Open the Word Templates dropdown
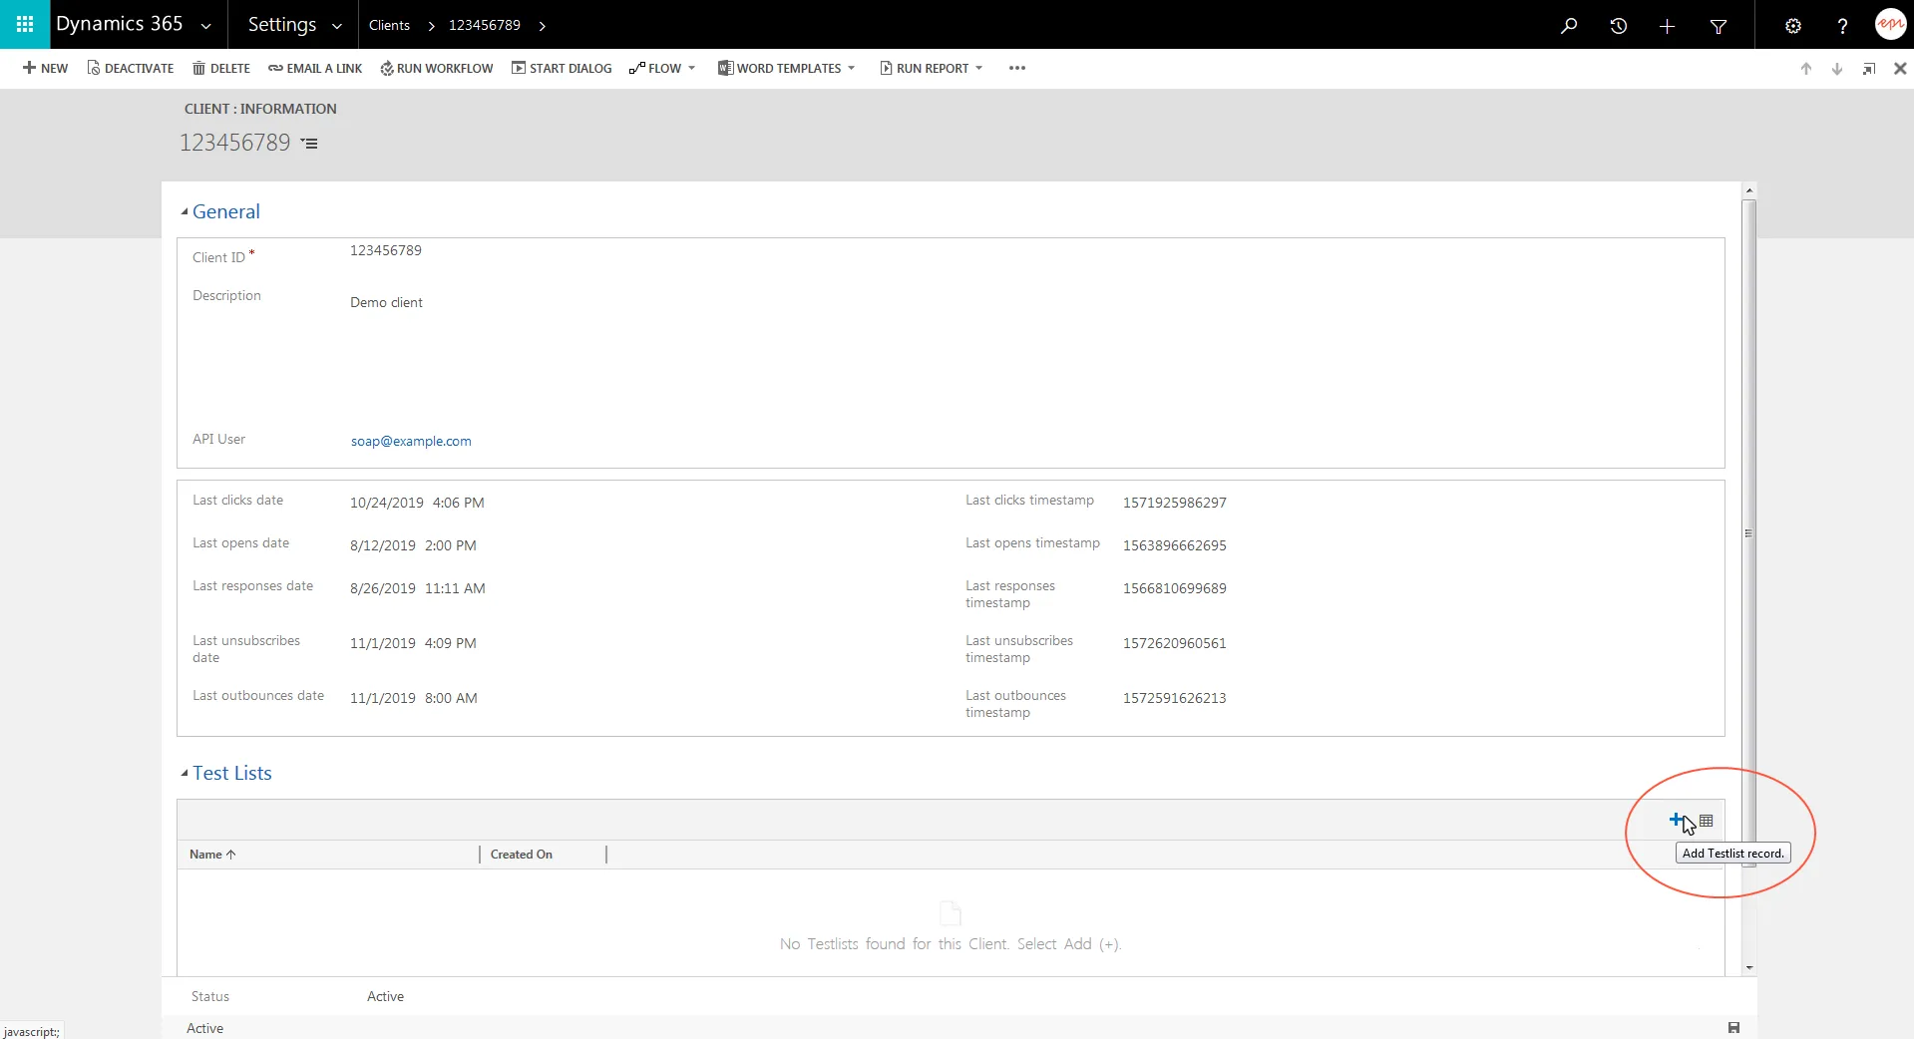The image size is (1914, 1039). (x=787, y=68)
